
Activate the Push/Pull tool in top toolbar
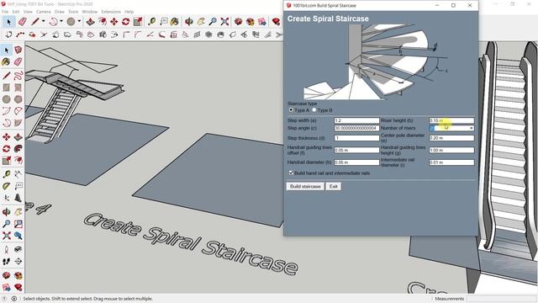pos(90,22)
